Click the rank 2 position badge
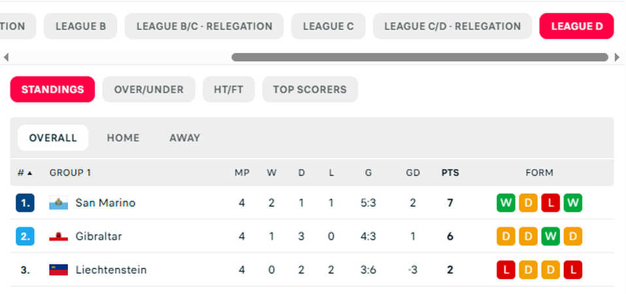The height and width of the screenshot is (294, 626). coord(25,237)
